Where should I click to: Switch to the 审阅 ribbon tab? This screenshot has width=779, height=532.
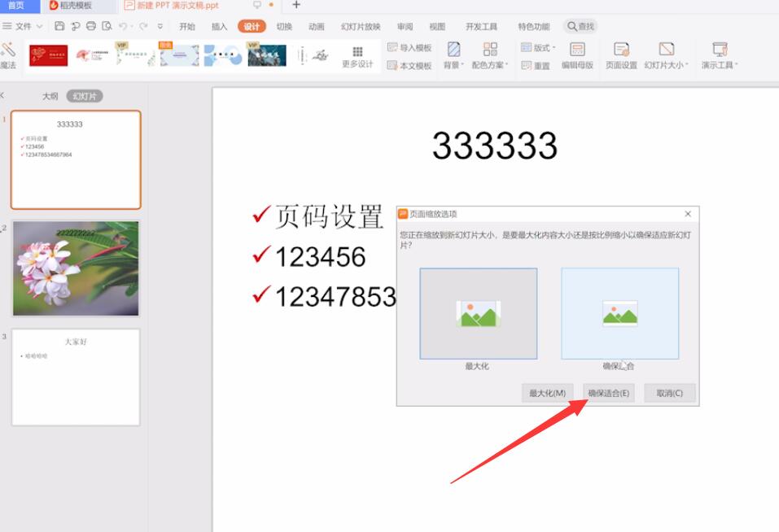tap(405, 26)
